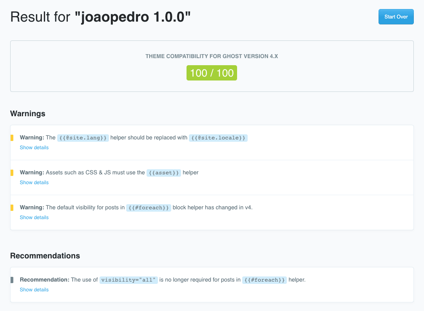This screenshot has height=311, width=424.
Task: Click the Theme Compatibility for Ghost label
Action: pyautogui.click(x=212, y=57)
